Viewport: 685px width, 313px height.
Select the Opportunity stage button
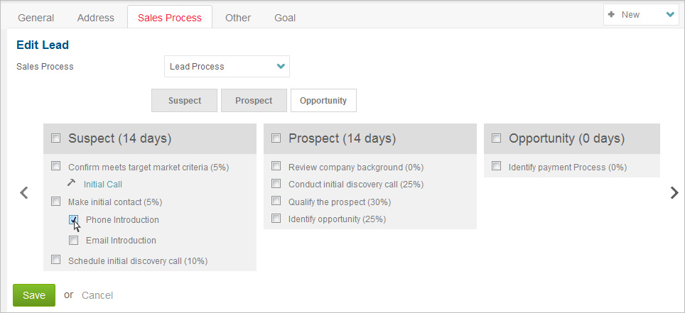click(323, 101)
